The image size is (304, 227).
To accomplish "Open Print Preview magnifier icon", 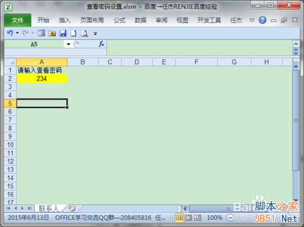I will 85,33.
